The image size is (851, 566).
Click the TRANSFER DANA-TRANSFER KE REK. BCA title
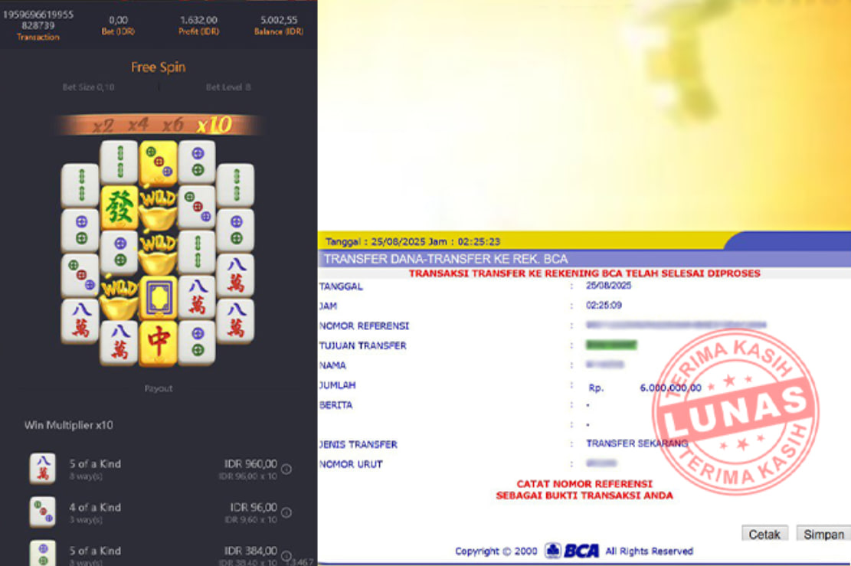[x=446, y=259]
